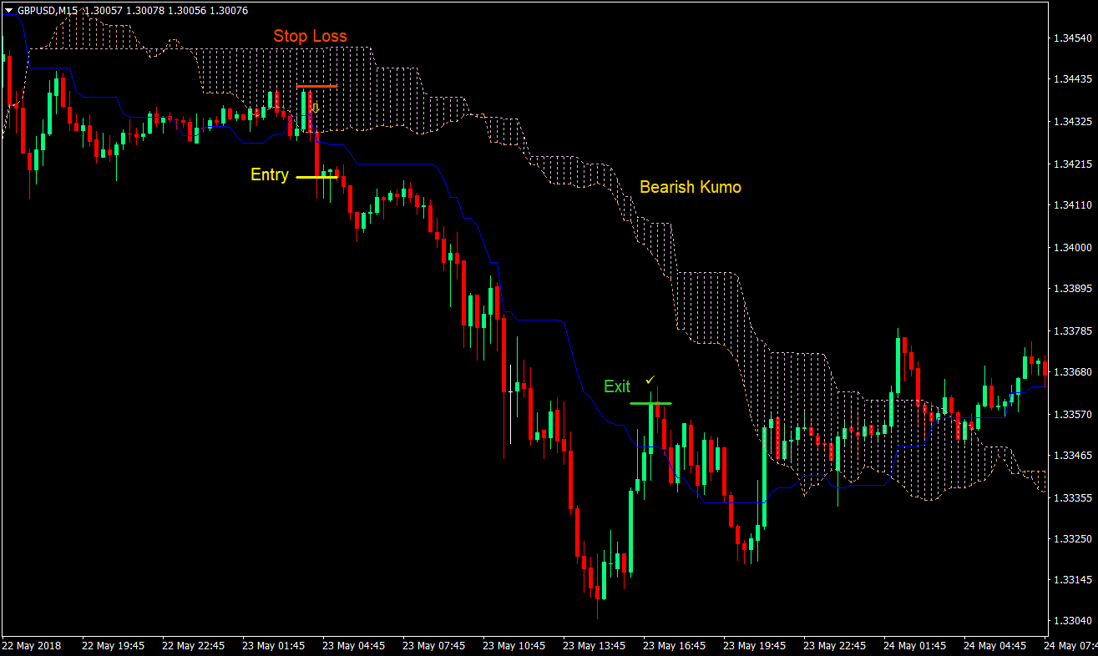1098x656 pixels.
Task: Click the 23 May 13:45 timestamp on the axis
Action: point(595,645)
